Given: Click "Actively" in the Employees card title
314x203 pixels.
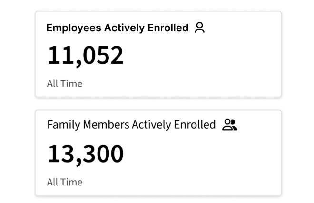Looking at the screenshot, I should [125, 28].
